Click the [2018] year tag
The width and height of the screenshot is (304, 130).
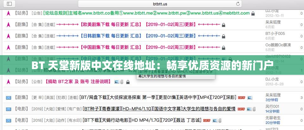37,120
